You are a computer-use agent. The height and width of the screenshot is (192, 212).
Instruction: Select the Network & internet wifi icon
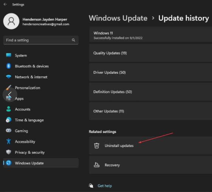(x=8, y=77)
